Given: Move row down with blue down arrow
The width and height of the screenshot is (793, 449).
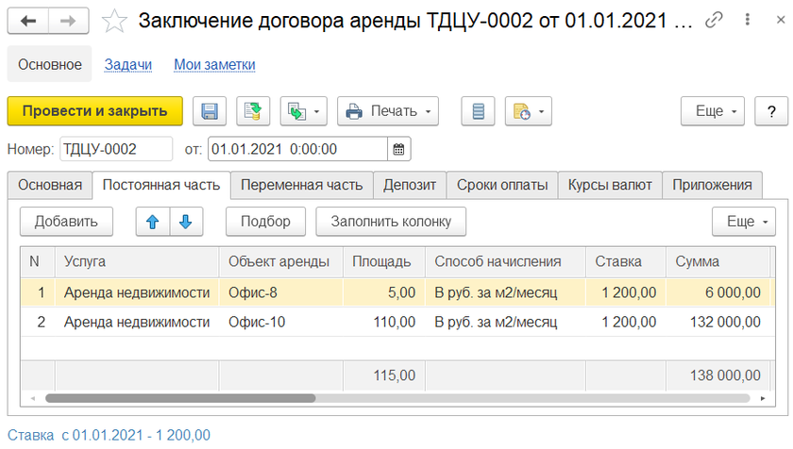Looking at the screenshot, I should coord(186,222).
